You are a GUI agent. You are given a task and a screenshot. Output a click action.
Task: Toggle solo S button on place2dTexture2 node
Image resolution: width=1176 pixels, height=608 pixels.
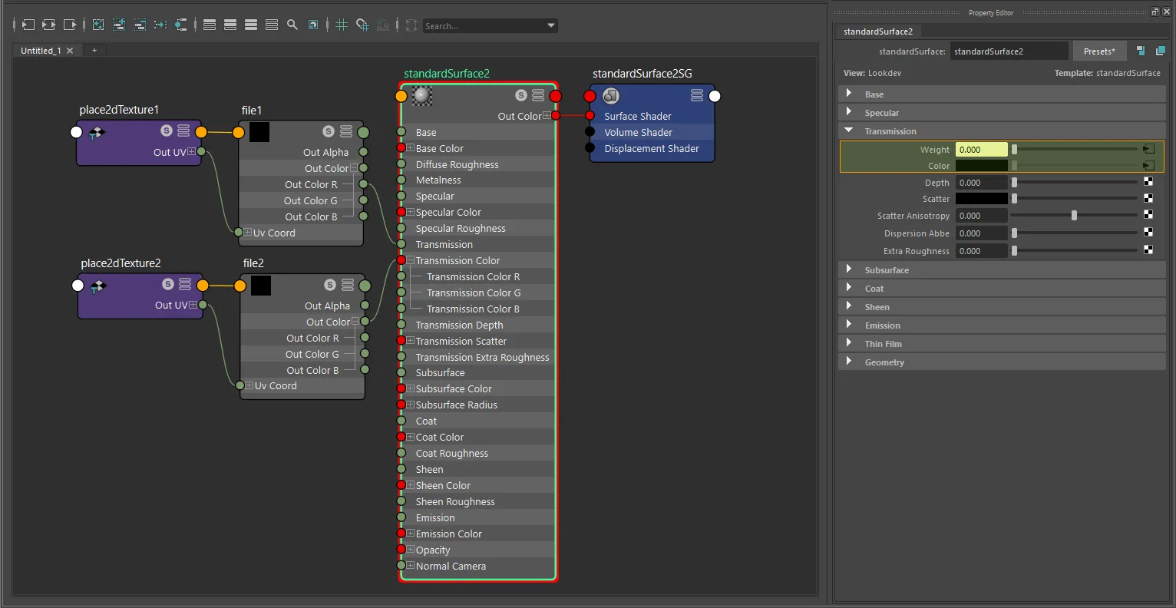[168, 284]
